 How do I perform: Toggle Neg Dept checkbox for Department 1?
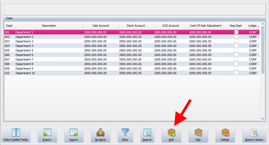(x=236, y=32)
